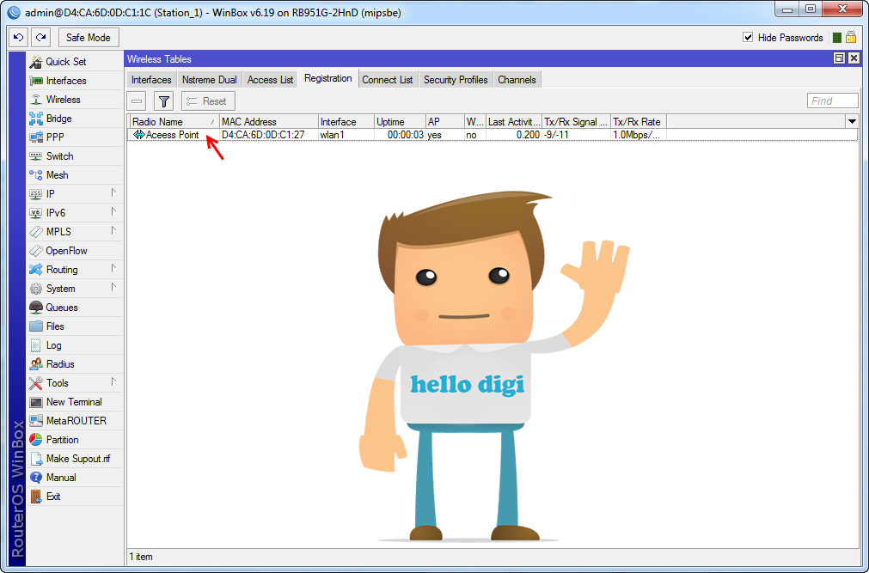Viewport: 869px width, 573px height.
Task: Expand the MPLS submenu arrow
Action: point(113,230)
